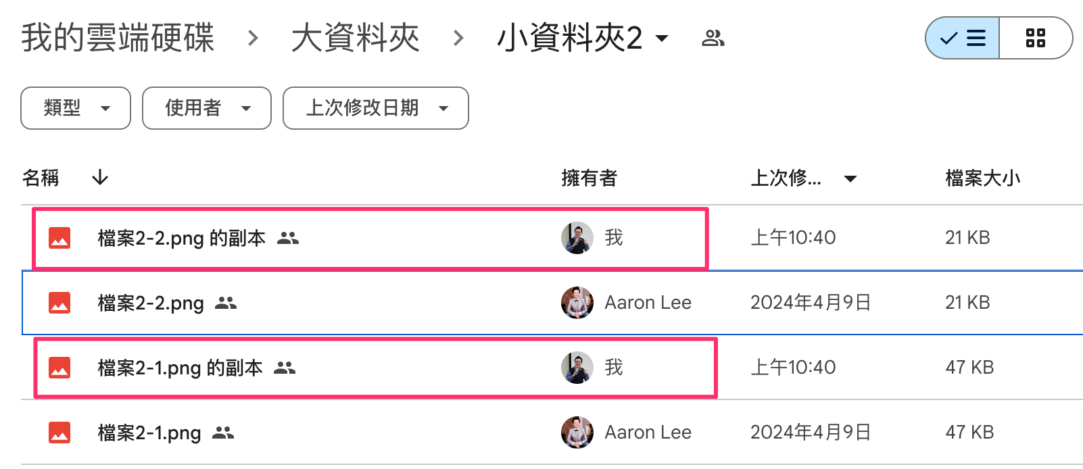Select the 檔案2-1.png 的副本 file name
This screenshot has width=1083, height=469.
pos(180,368)
